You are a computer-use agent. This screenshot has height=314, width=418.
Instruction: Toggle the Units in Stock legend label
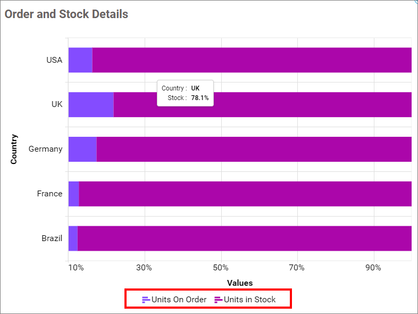pyautogui.click(x=249, y=300)
